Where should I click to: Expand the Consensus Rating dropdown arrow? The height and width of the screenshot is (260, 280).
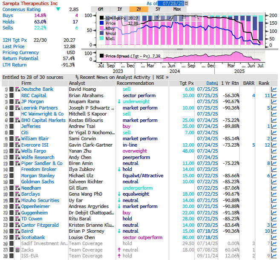[x=58, y=9]
